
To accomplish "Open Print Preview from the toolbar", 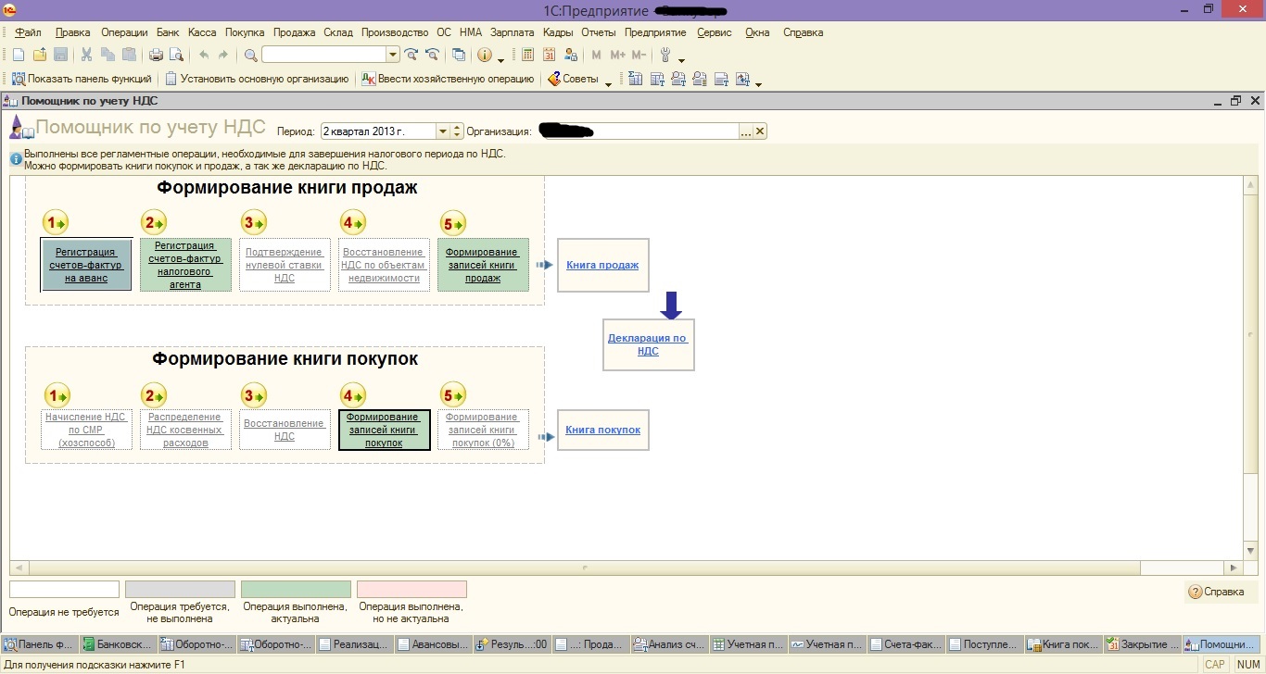I will click(x=176, y=56).
